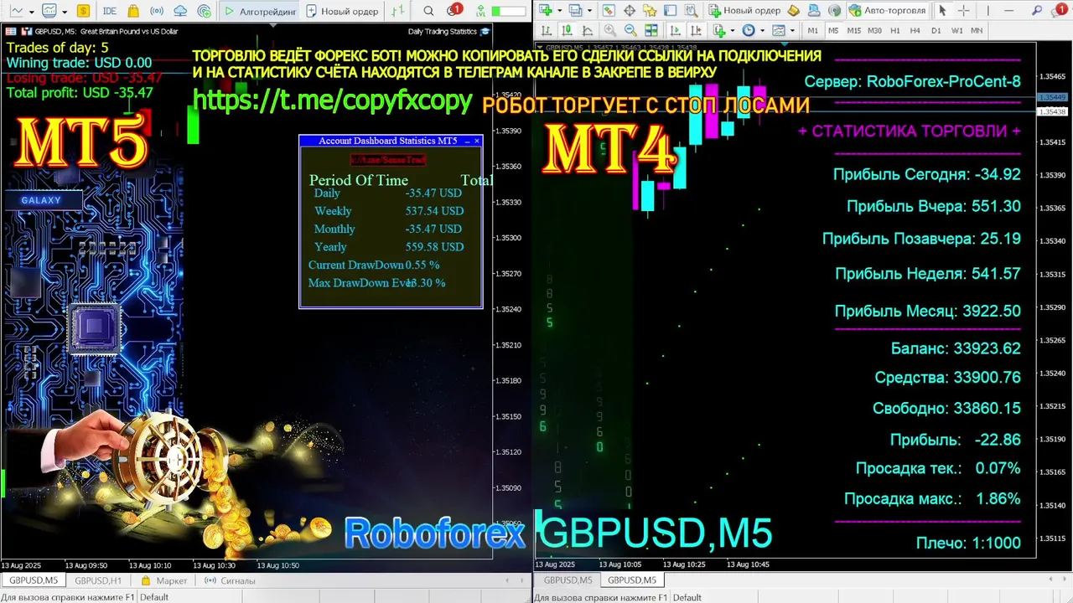The width and height of the screenshot is (1073, 603).
Task: Open the search magnifier in MT4
Action: [x=1037, y=10]
